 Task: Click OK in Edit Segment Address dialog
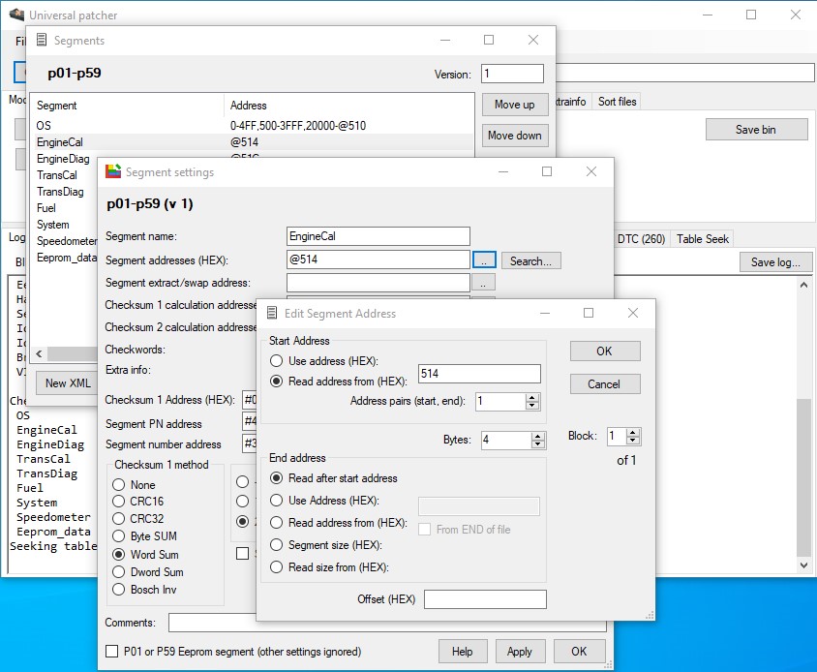click(x=605, y=351)
